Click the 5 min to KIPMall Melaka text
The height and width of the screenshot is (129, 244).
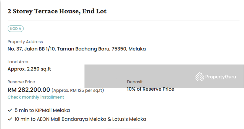pos(42,110)
